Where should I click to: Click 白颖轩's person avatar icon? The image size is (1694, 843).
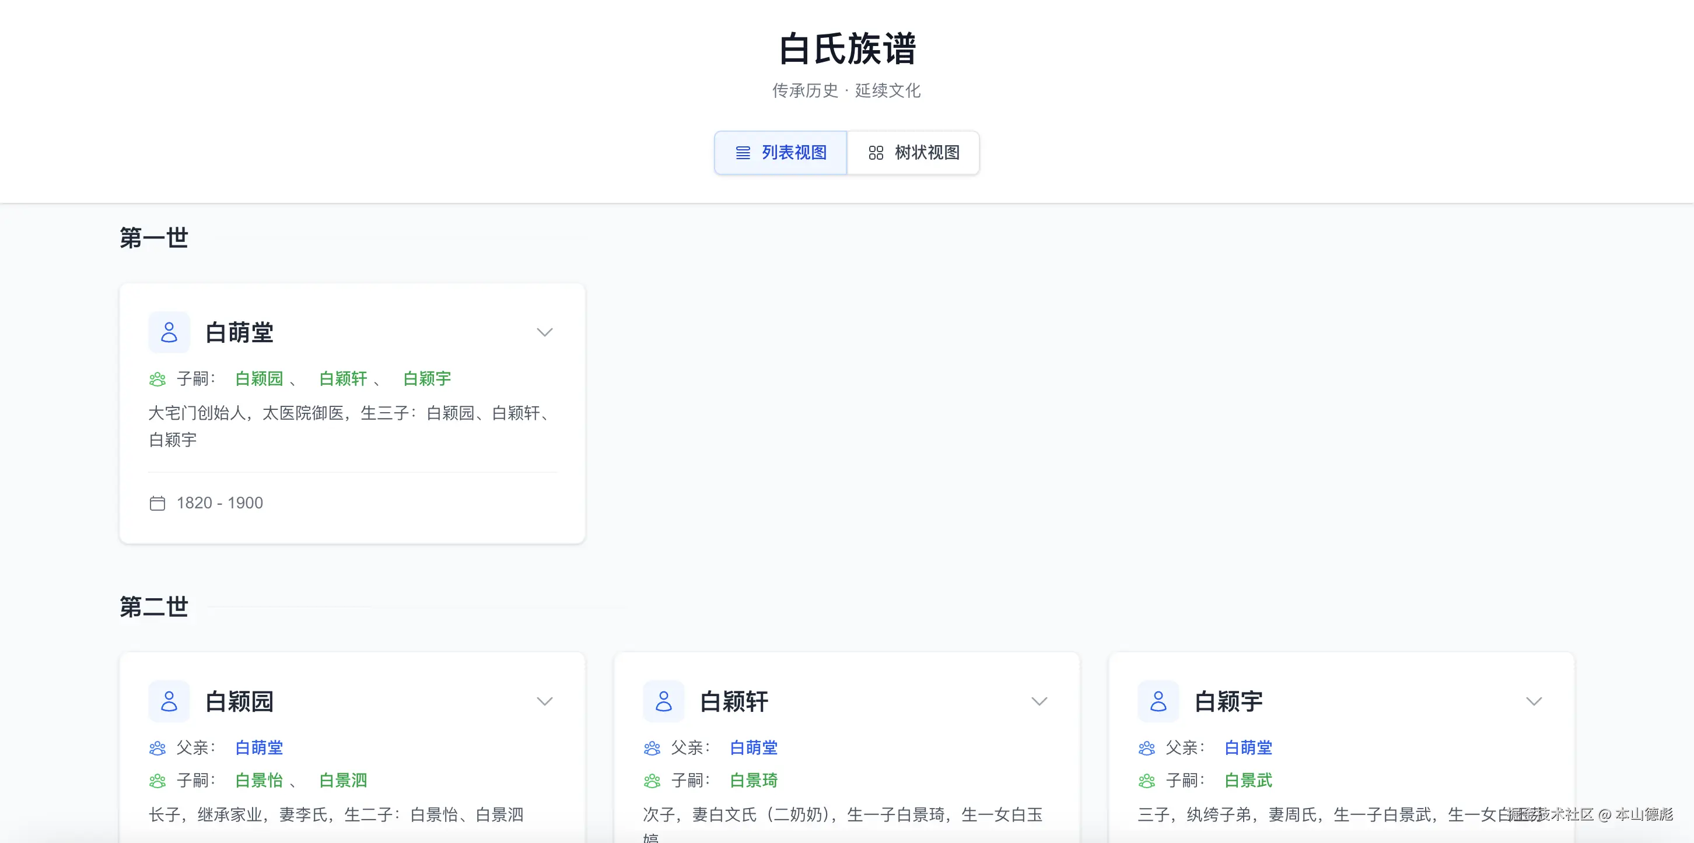(x=663, y=701)
